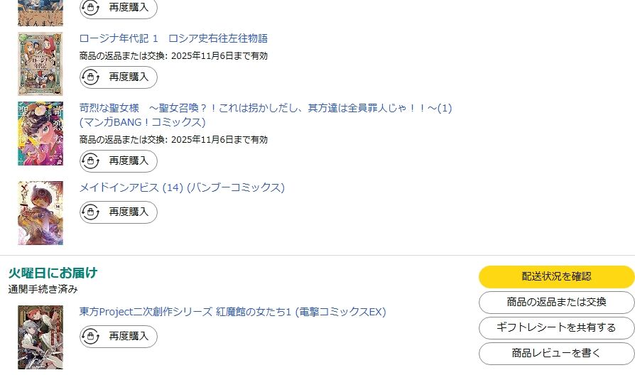Viewport: 635px width, 375px height.
Task: Open the 苛烈な聖女様 (マンガBANG!コミックス) title link
Action: tap(266, 109)
